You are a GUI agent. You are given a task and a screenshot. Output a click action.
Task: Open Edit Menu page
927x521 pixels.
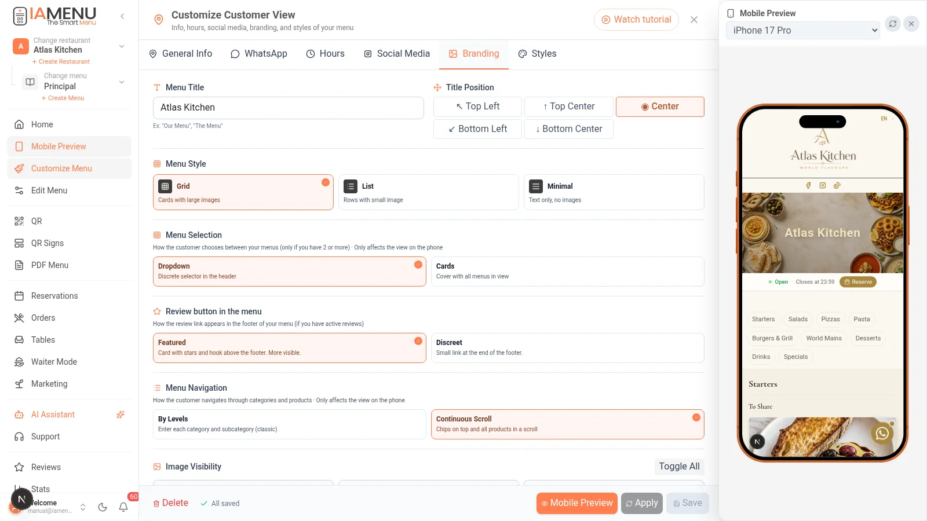pyautogui.click(x=70, y=190)
